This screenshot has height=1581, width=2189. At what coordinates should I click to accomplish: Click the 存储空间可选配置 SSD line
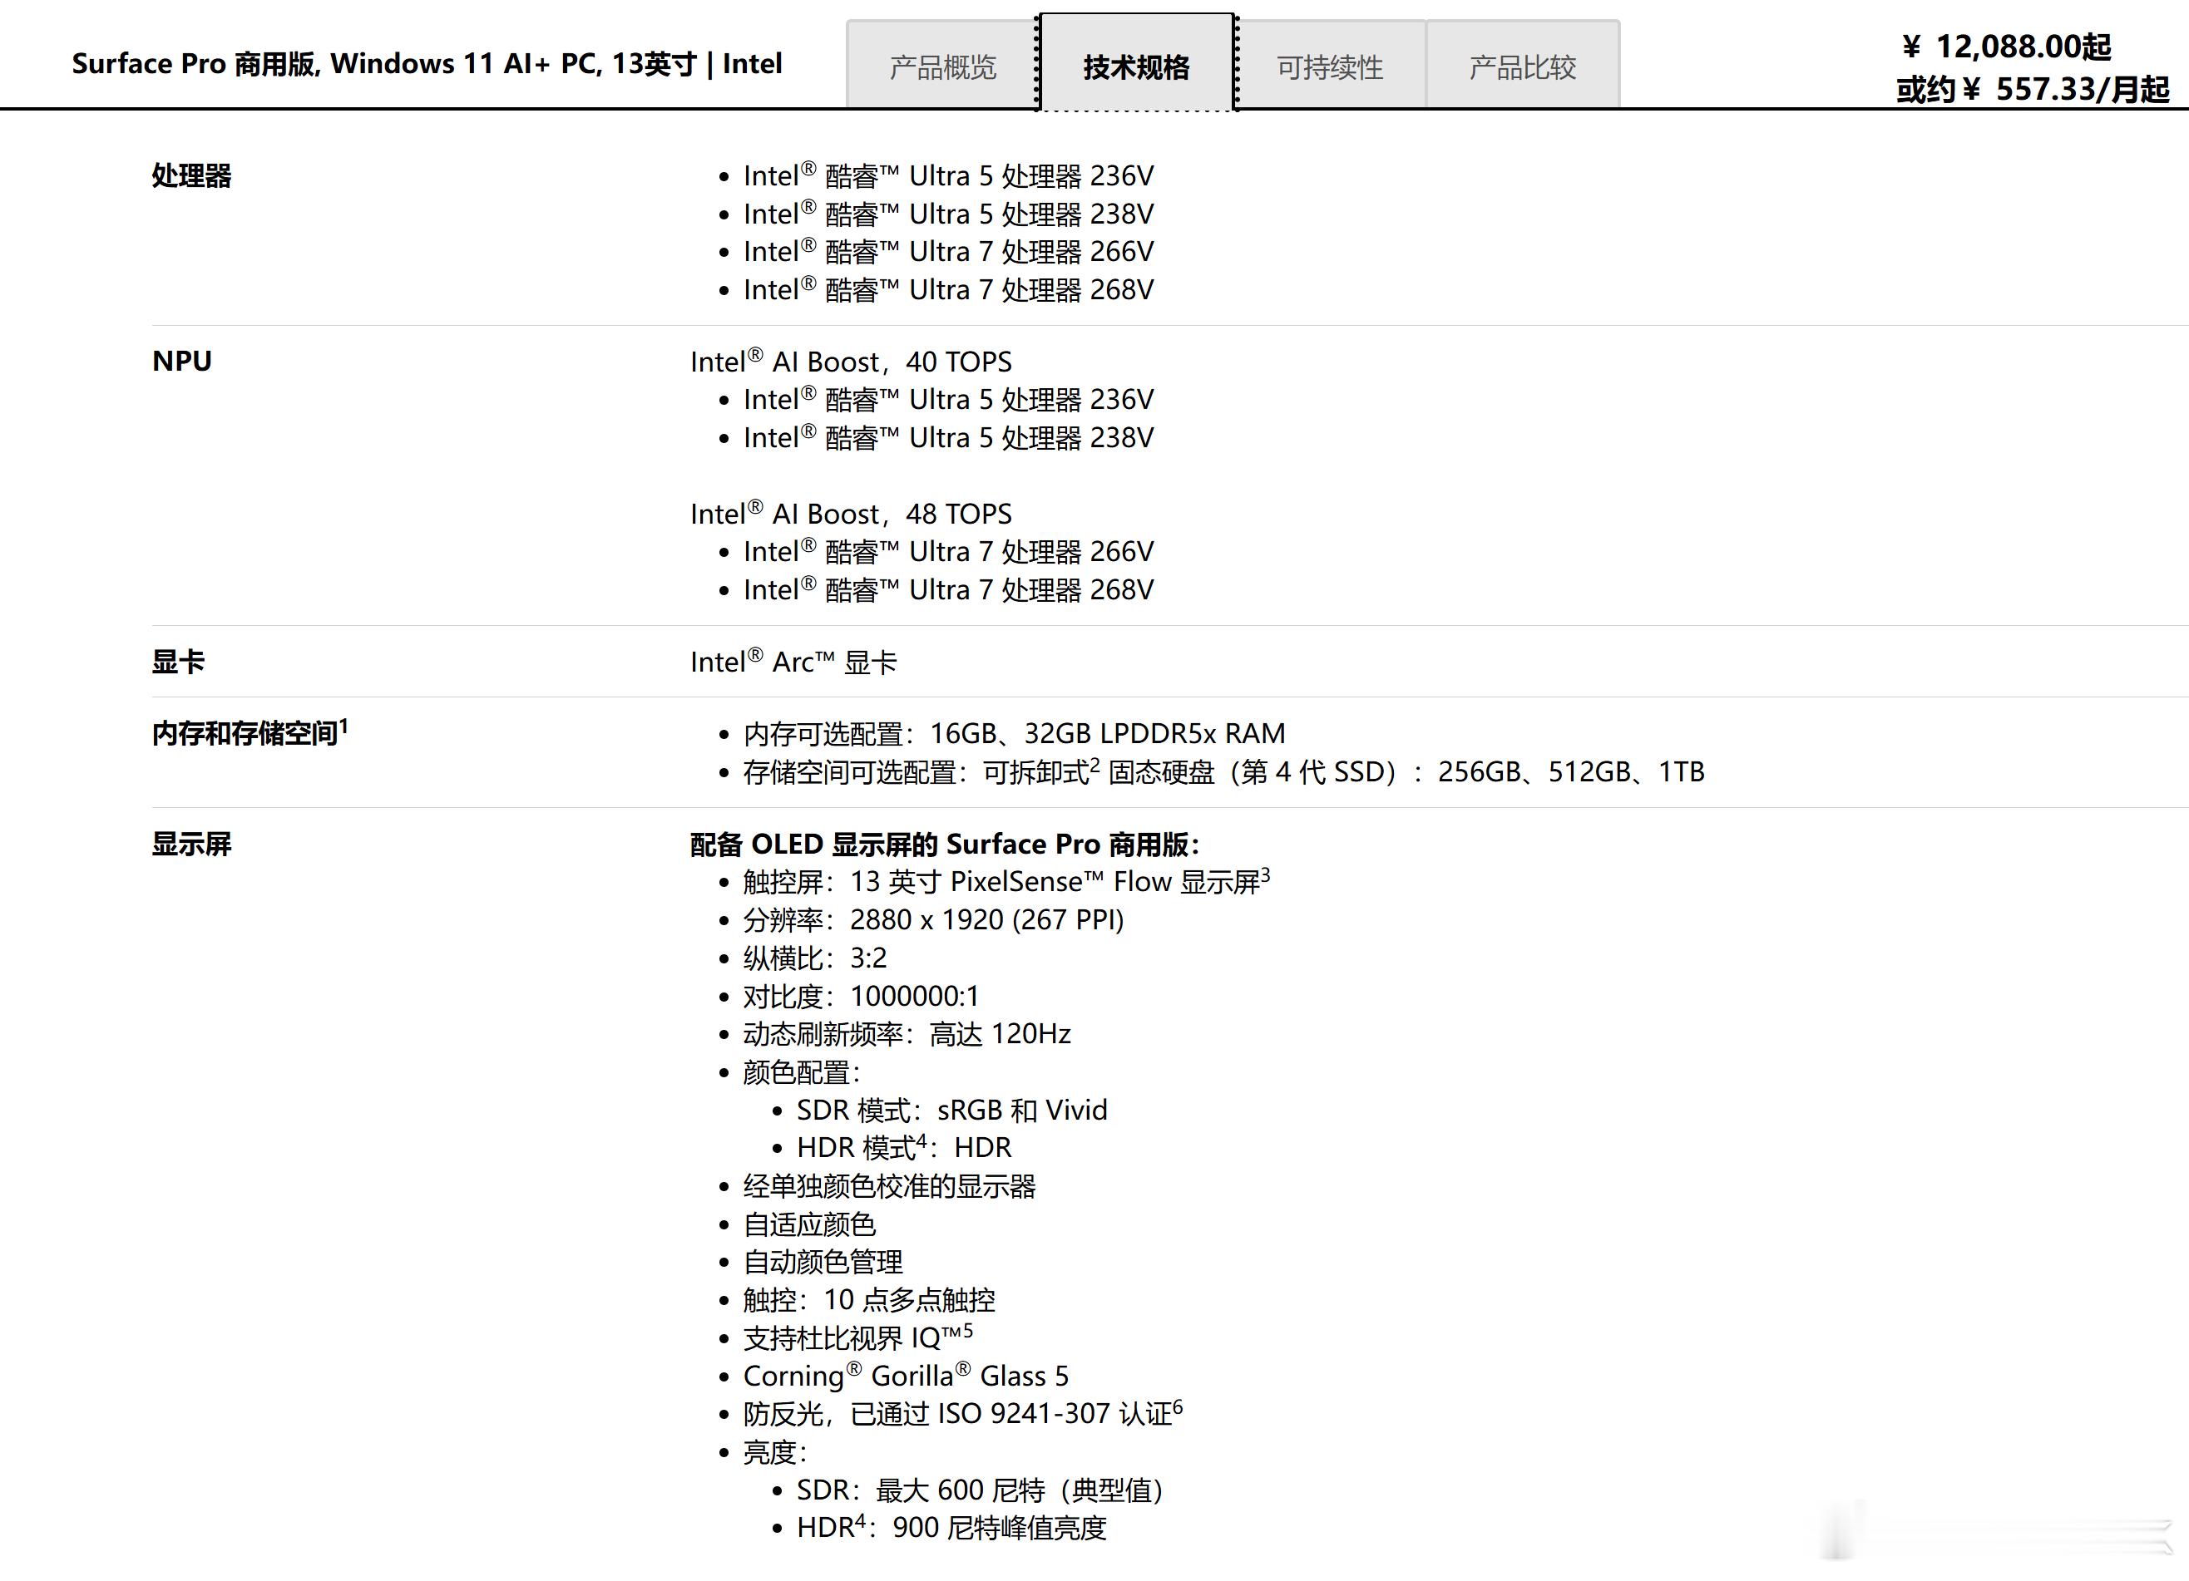point(1223,771)
